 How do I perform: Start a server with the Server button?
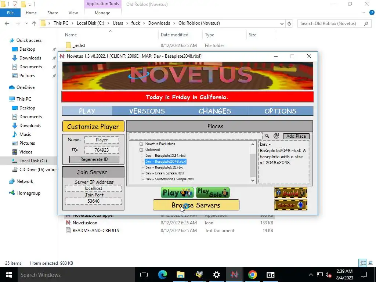(291, 205)
